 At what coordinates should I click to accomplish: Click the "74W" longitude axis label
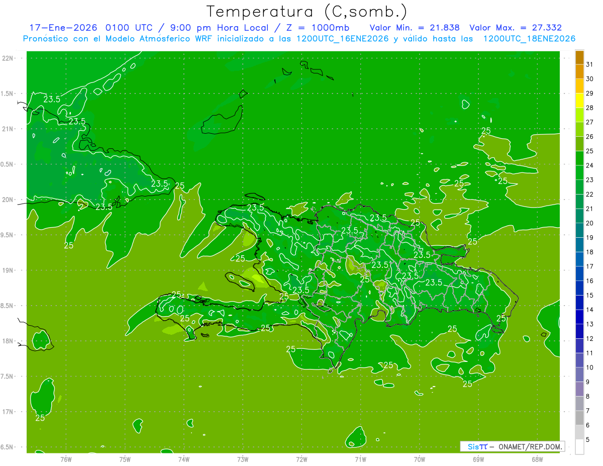(183, 459)
